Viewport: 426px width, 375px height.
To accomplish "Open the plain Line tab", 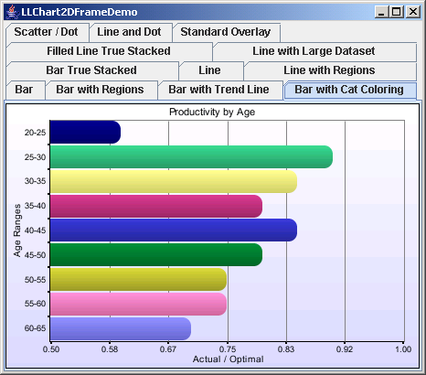I will click(x=211, y=70).
